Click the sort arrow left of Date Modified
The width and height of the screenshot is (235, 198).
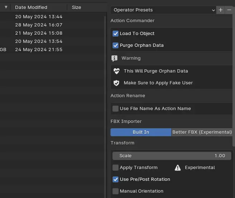click(x=6, y=7)
